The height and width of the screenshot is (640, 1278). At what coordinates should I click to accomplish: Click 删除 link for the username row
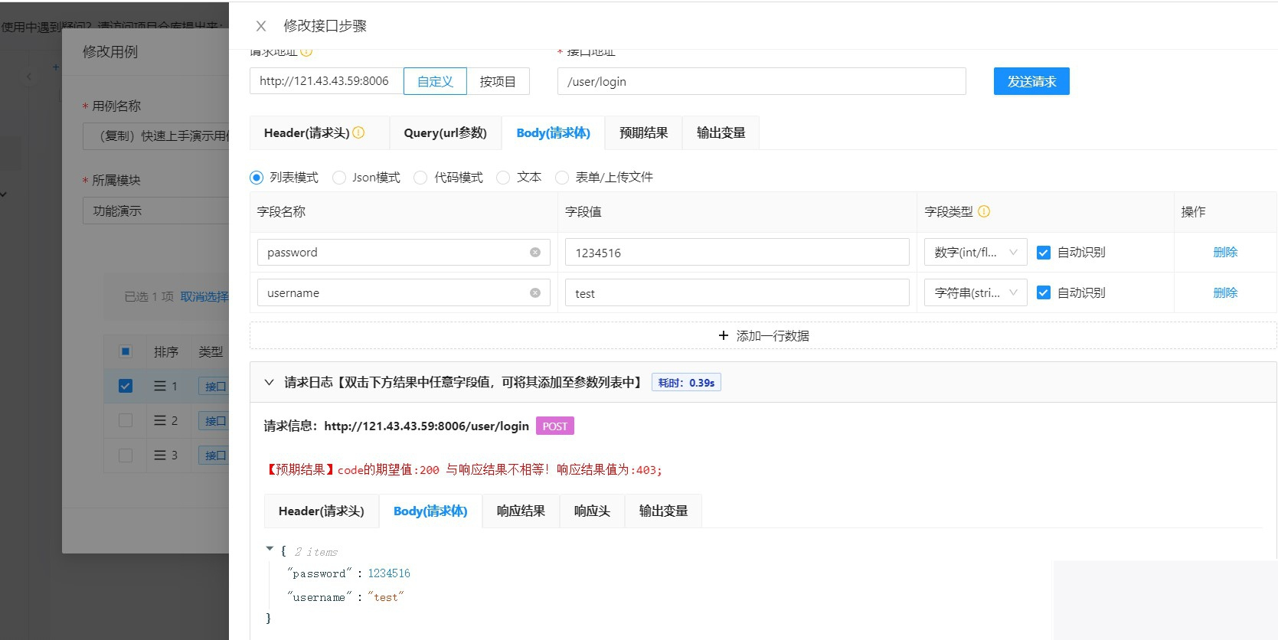tap(1224, 293)
